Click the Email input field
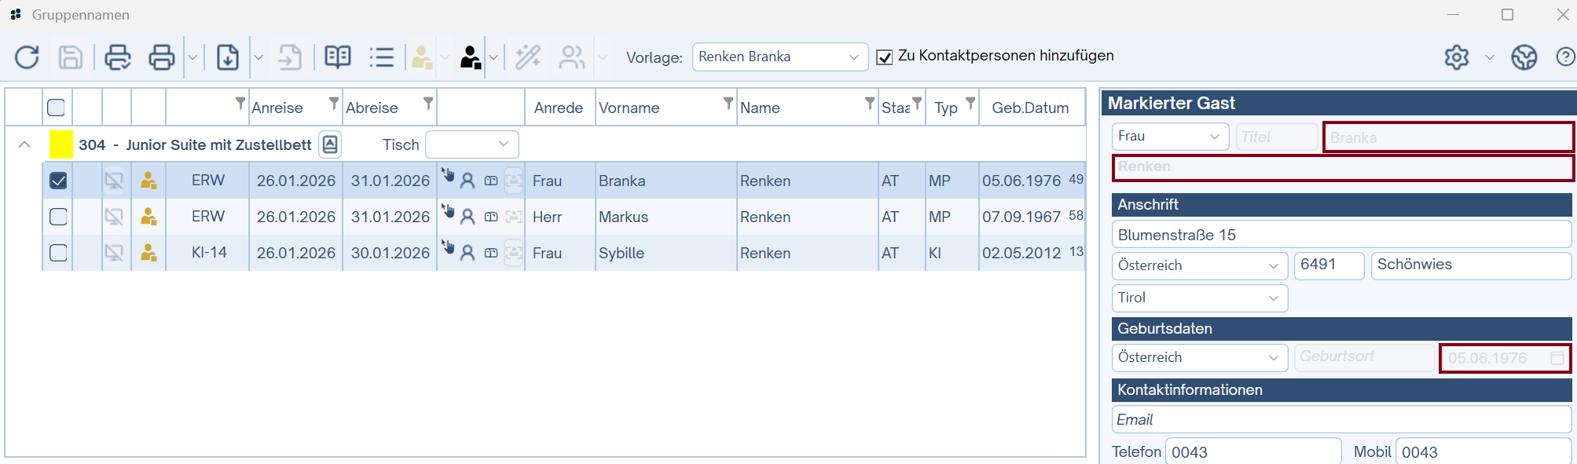The width and height of the screenshot is (1577, 464). tap(1340, 420)
